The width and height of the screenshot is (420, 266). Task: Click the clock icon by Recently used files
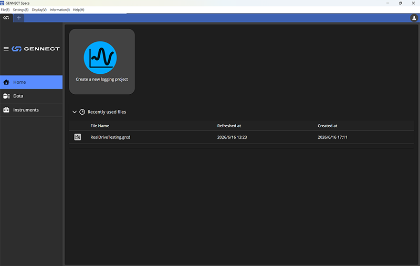pos(82,112)
